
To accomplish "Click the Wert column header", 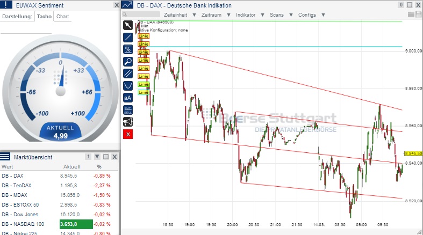I will click(x=8, y=167).
